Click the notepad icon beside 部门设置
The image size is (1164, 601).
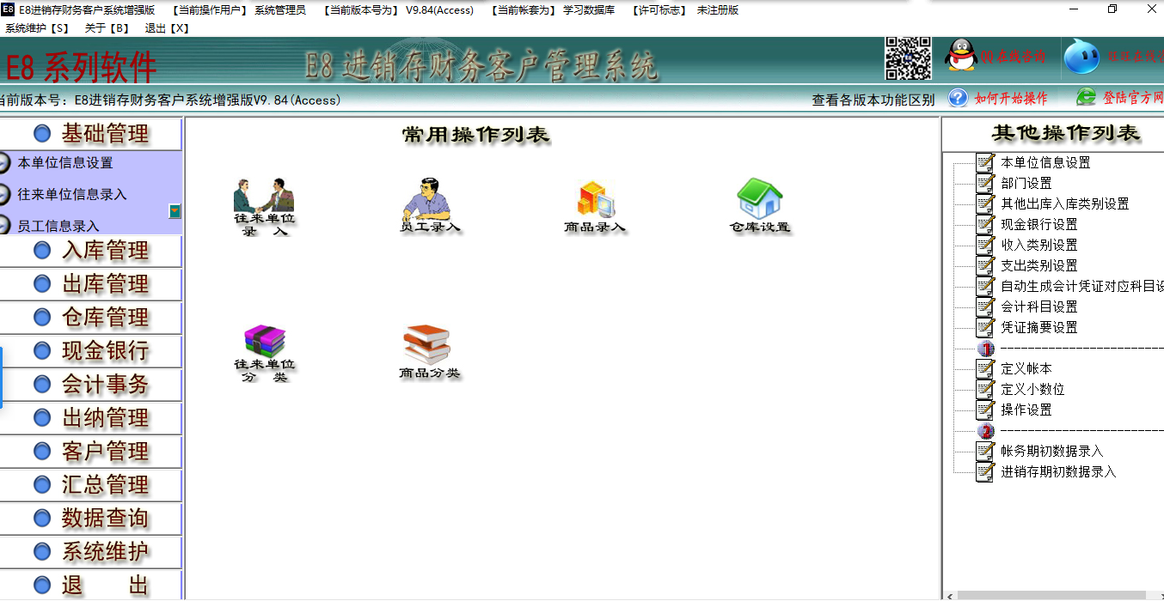[986, 183]
